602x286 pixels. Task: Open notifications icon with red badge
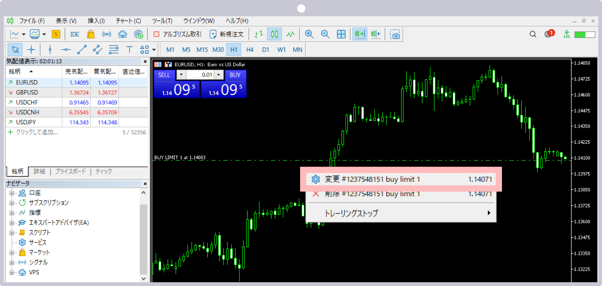coord(549,34)
